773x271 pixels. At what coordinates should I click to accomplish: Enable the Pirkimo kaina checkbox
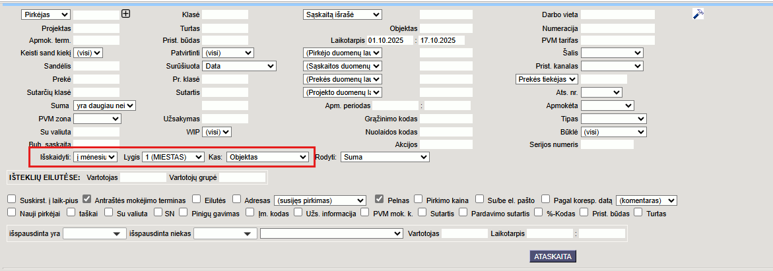[419, 200]
